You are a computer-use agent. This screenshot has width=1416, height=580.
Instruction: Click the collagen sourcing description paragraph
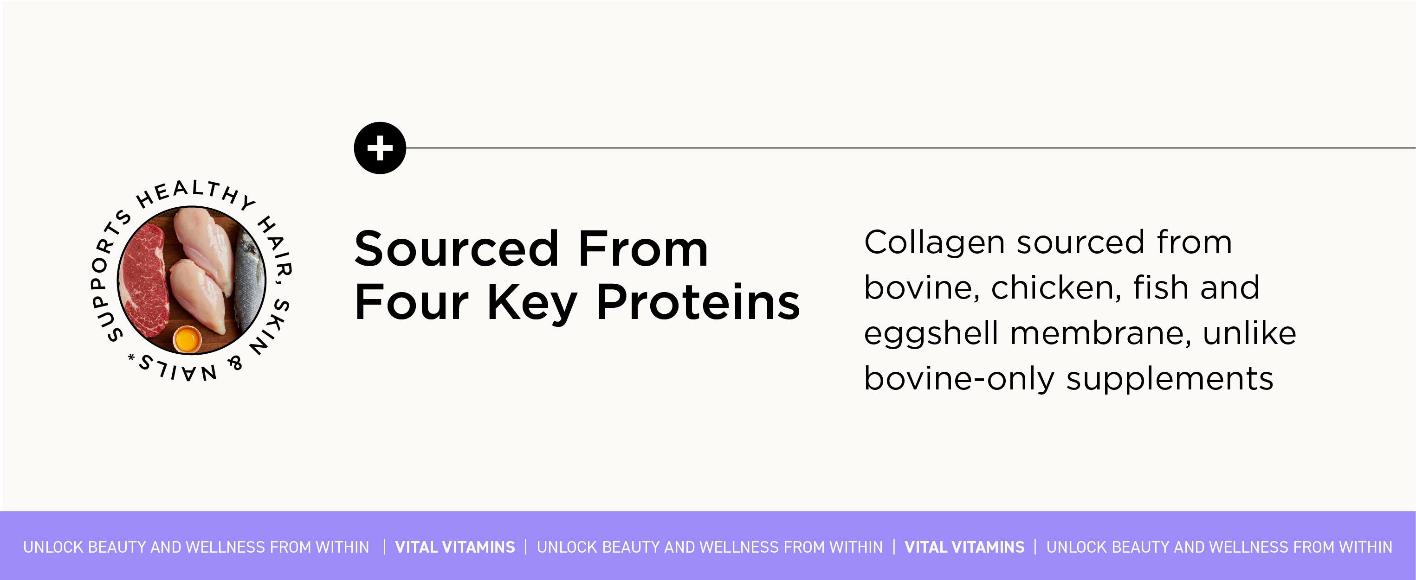[x=1080, y=310]
